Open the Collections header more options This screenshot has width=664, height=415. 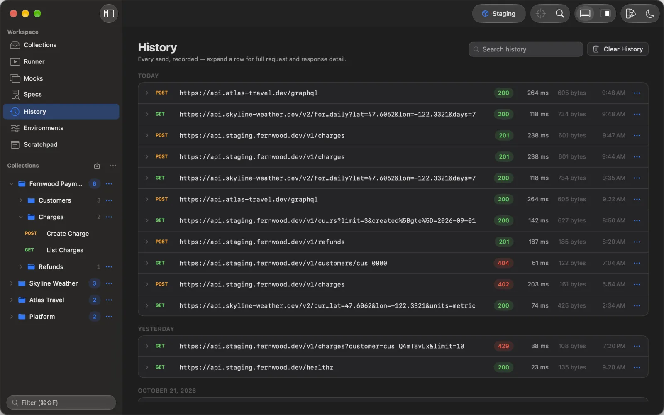[x=113, y=166]
